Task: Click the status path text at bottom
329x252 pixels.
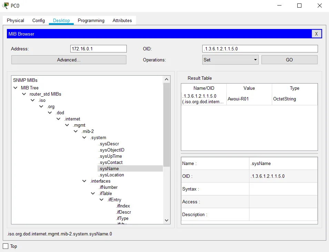Action: tap(60, 234)
